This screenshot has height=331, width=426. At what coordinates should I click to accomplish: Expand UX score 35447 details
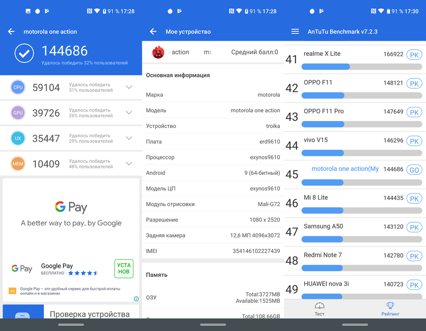point(129,138)
